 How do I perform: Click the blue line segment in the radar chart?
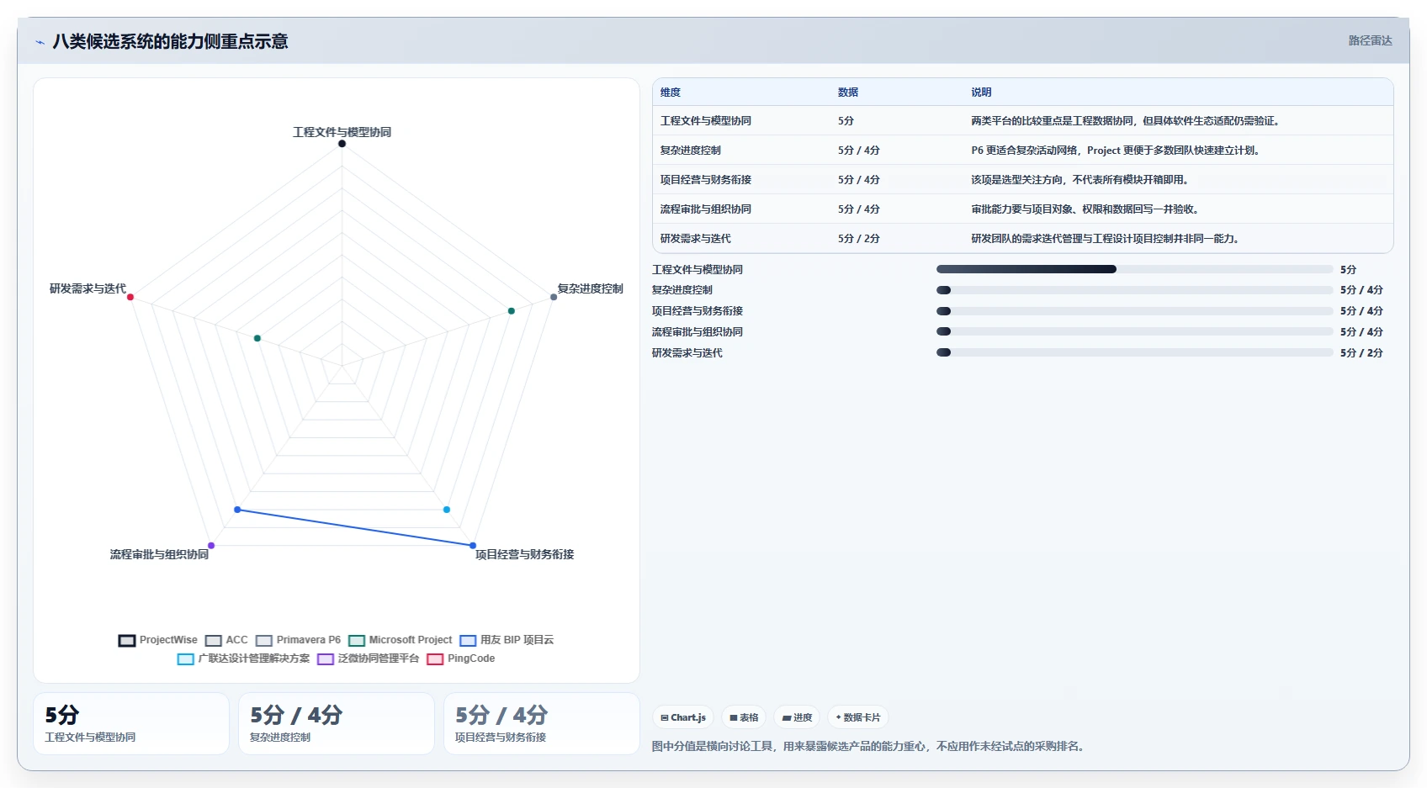(x=355, y=527)
